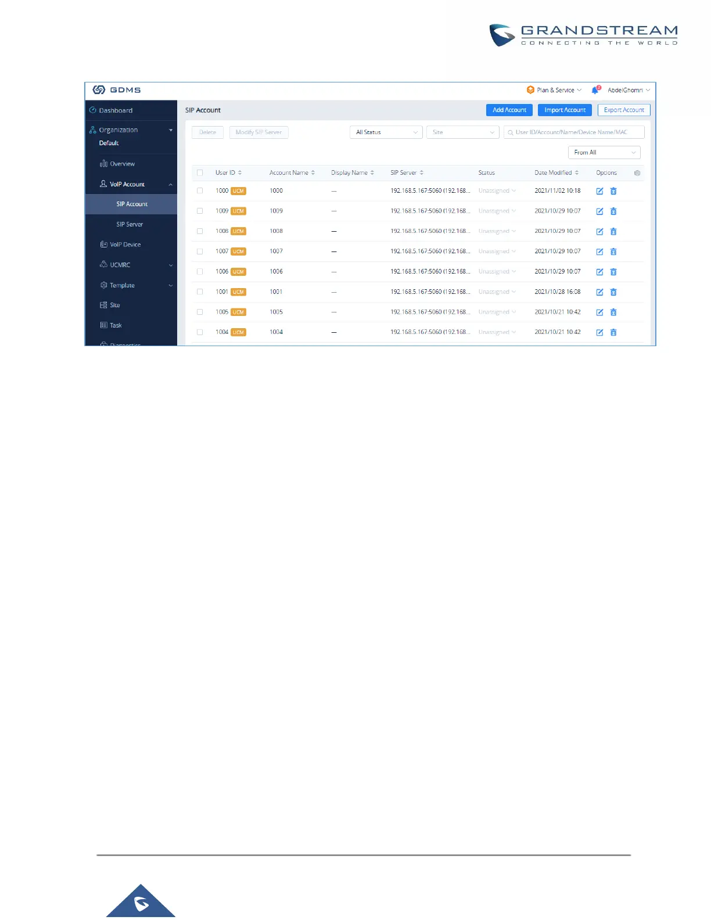This screenshot has width=711, height=920.
Task: Check the box for account 1009
Action: pyautogui.click(x=200, y=211)
